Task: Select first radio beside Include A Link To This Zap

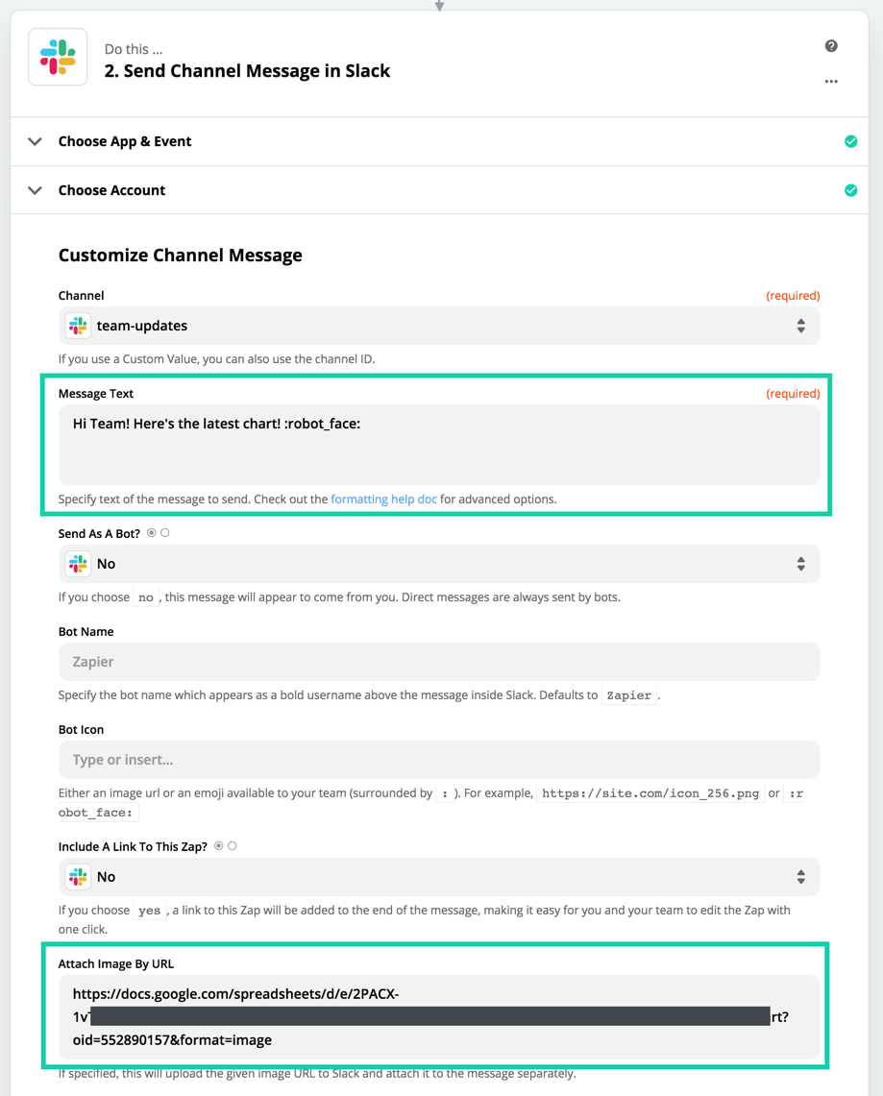Action: click(x=219, y=845)
